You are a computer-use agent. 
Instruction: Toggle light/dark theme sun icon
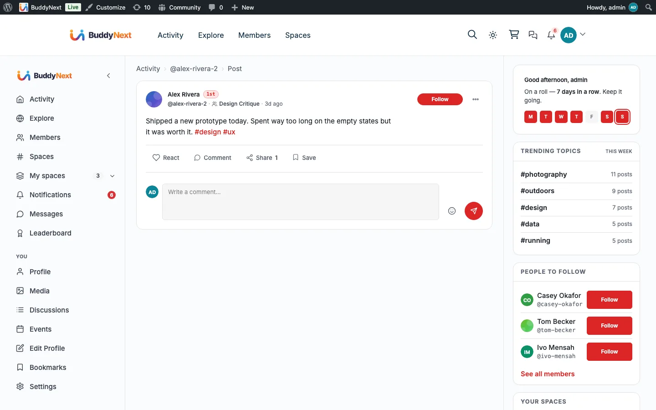(x=493, y=35)
